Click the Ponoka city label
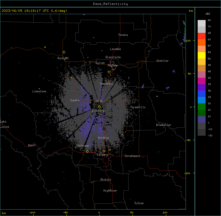 123,35
